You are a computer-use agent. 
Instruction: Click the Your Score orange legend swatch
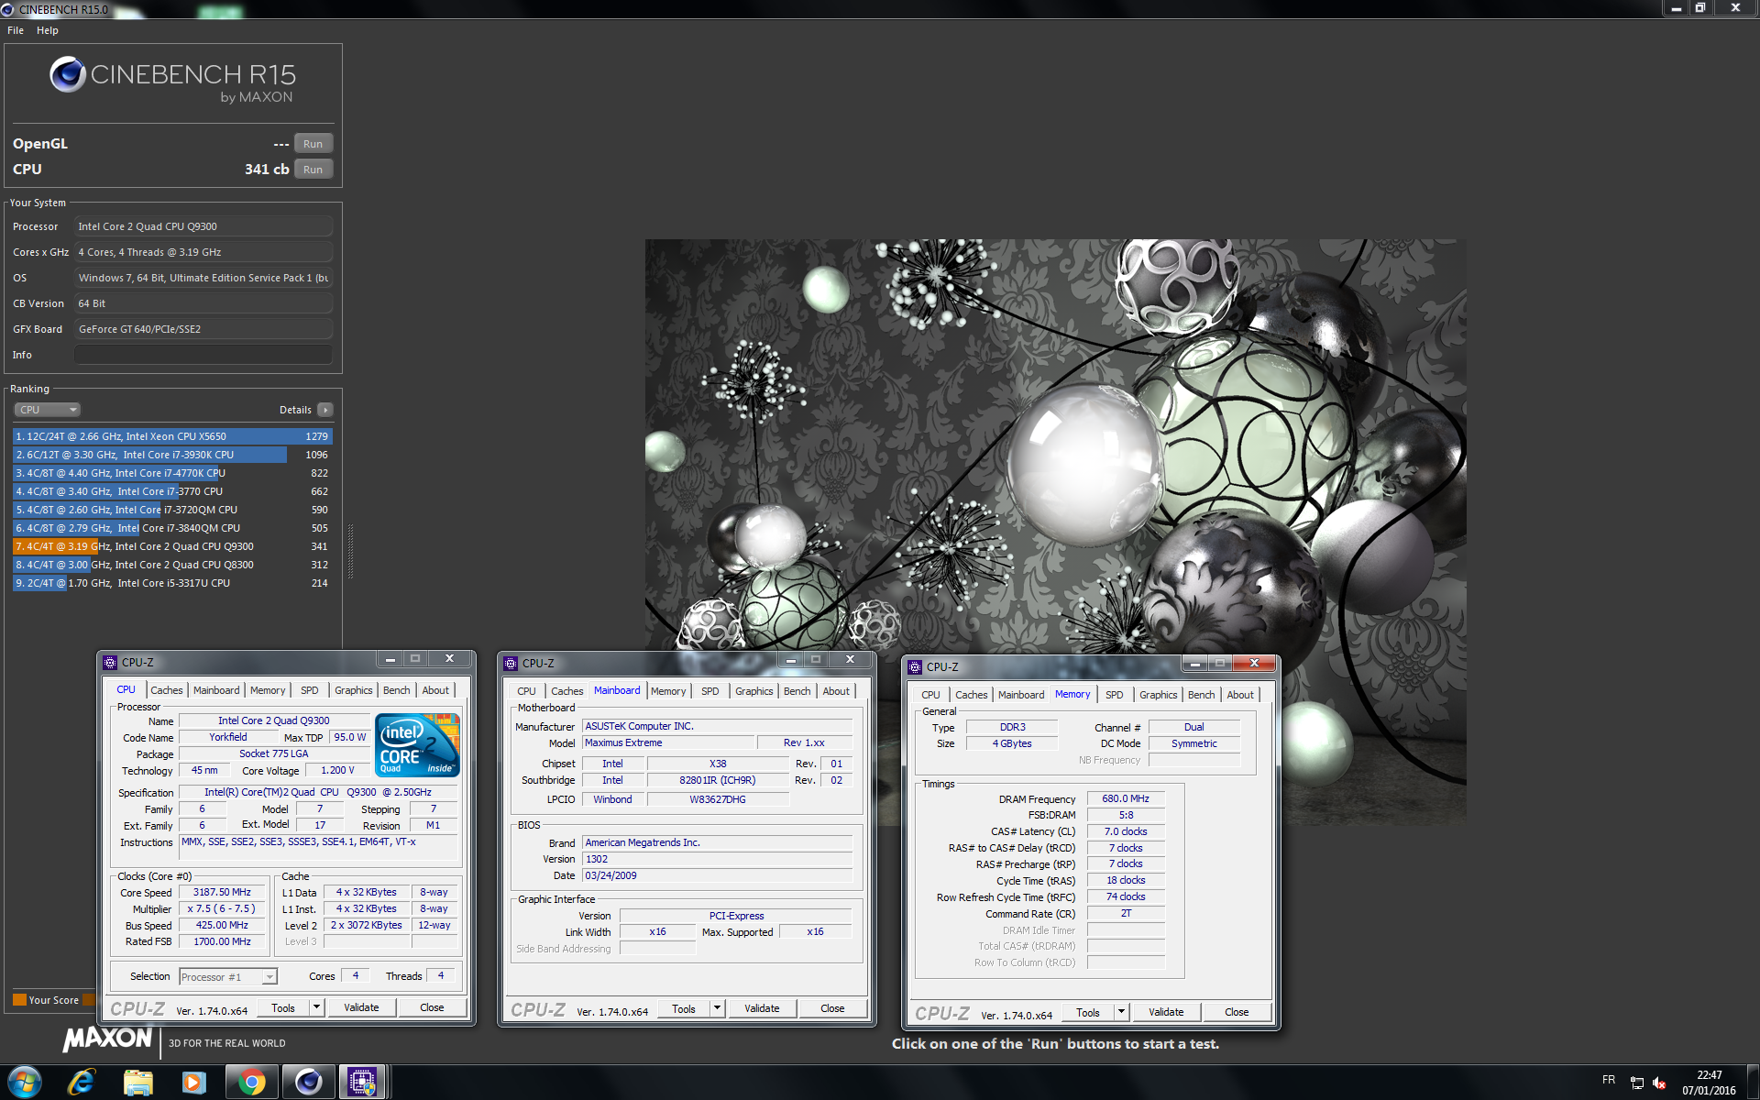point(19,1000)
